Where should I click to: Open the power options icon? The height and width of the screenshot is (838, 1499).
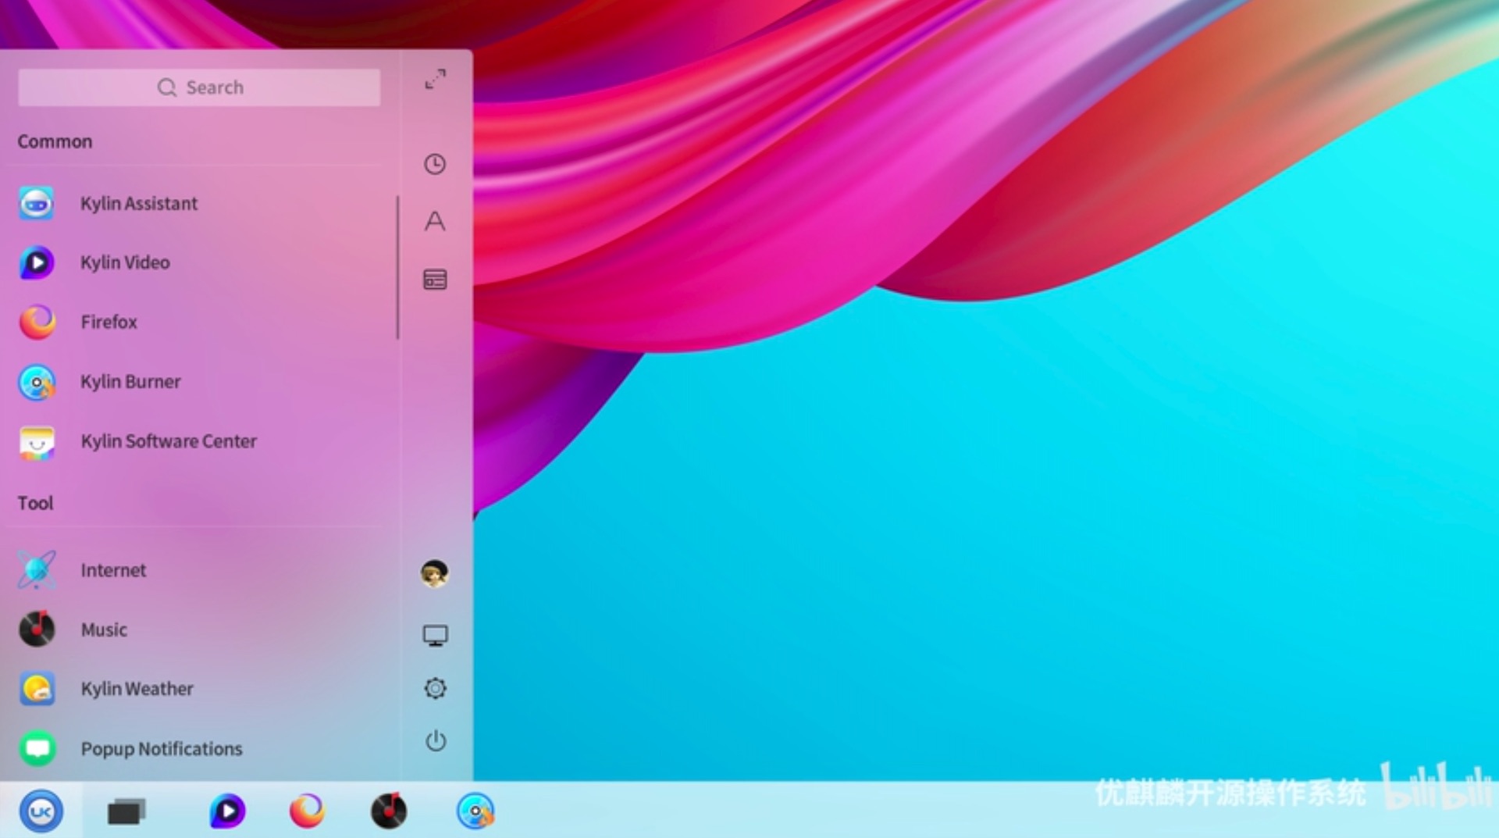click(436, 741)
